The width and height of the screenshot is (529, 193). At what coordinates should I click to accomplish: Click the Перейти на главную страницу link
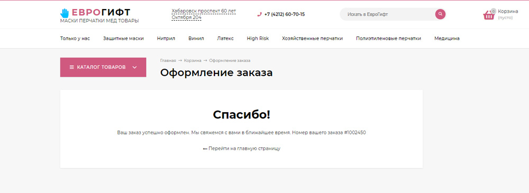point(244,149)
